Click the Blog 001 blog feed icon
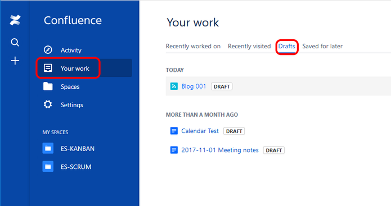The width and height of the screenshot is (391, 206). 174,86
